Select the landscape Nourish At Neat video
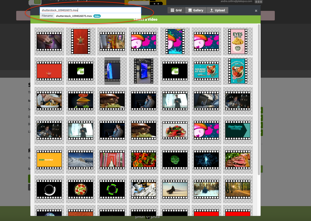This screenshot has height=221, width=311. pyautogui.click(x=206, y=71)
